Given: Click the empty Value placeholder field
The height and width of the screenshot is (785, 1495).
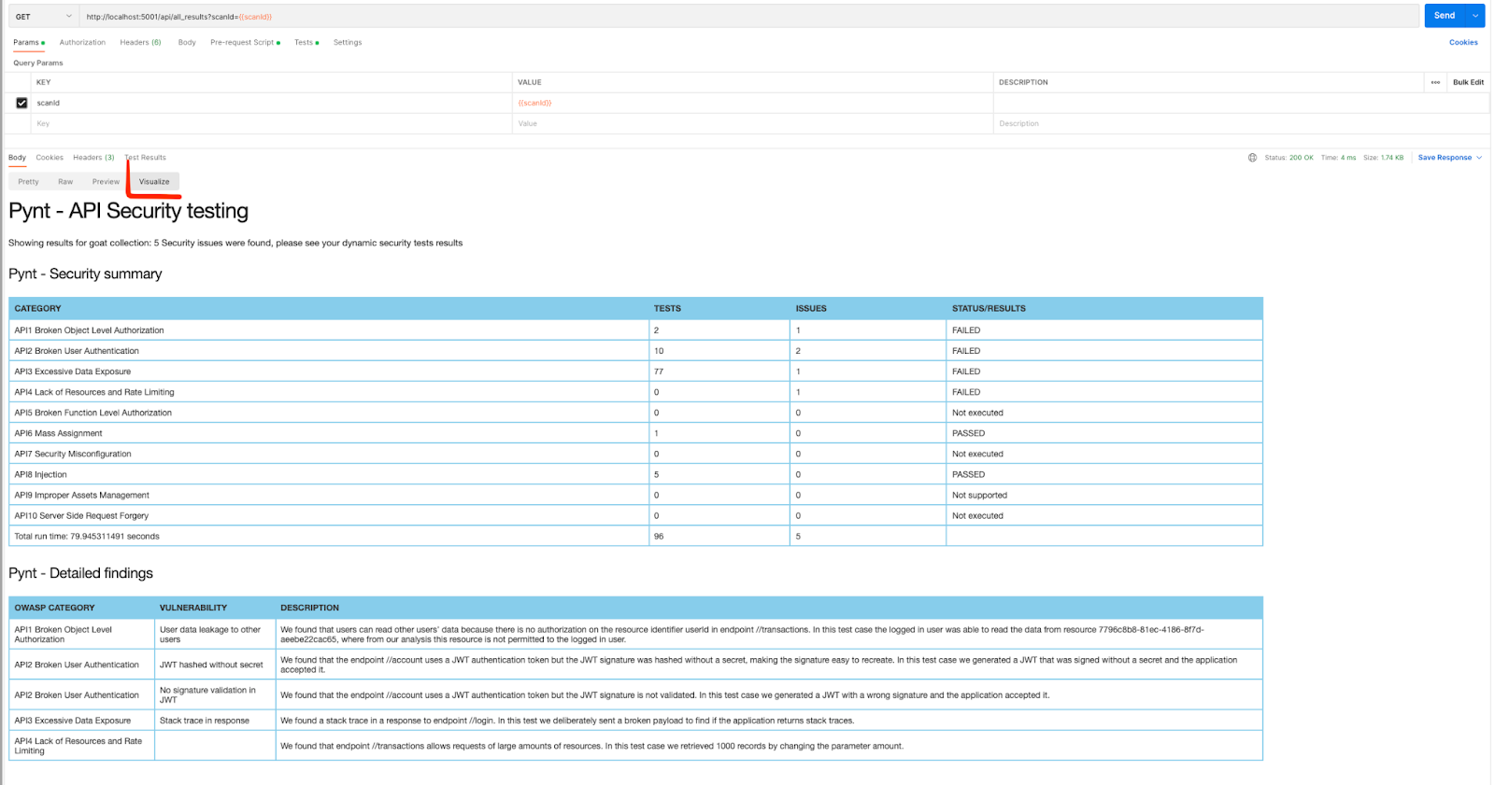Looking at the screenshot, I should coord(752,123).
